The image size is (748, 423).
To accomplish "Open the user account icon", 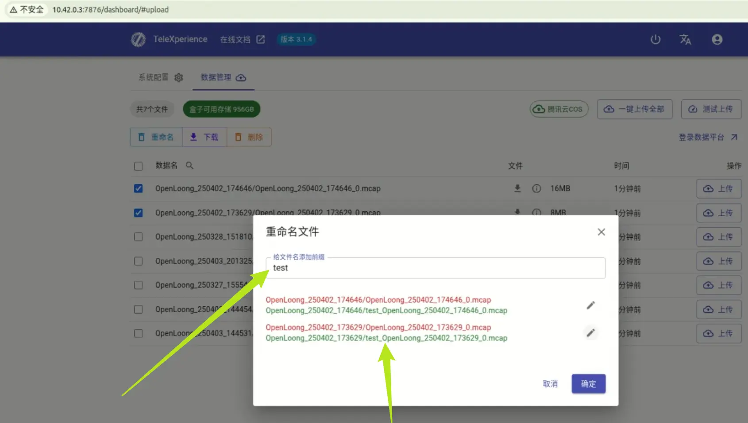I will (x=717, y=39).
